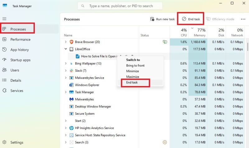Click the Windows Explorer process icon
The height and width of the screenshot is (148, 249).
pyautogui.click(x=71, y=85)
